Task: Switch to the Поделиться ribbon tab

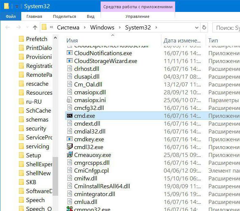Action: tap(64, 16)
